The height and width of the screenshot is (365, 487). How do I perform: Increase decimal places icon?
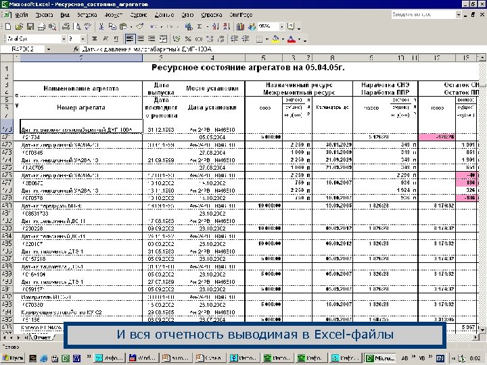[x=210, y=39]
